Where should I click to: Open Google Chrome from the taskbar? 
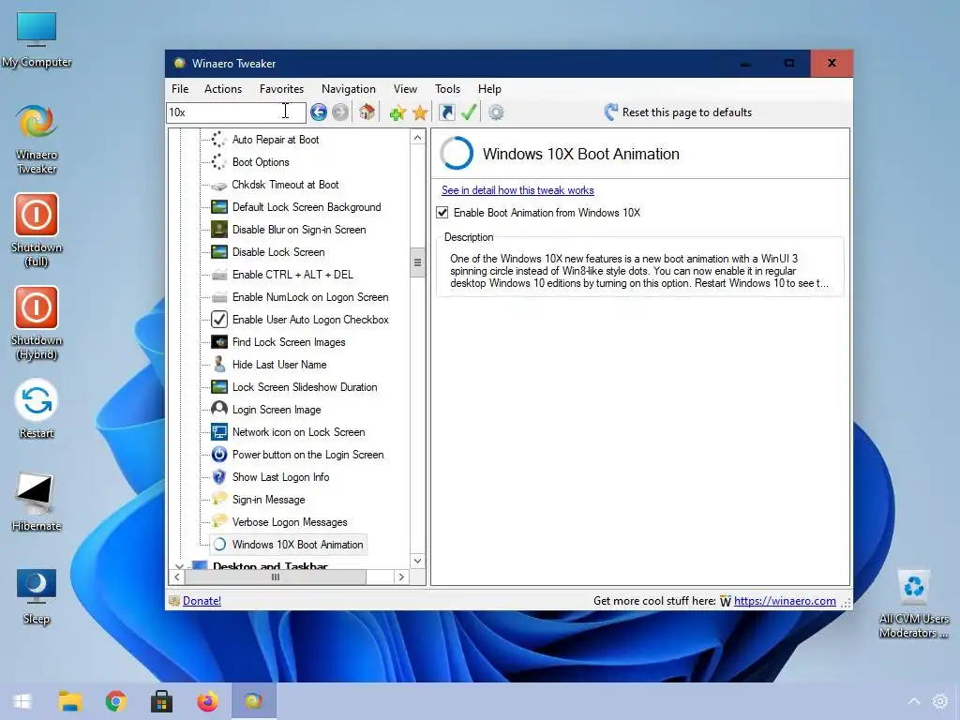(x=115, y=701)
